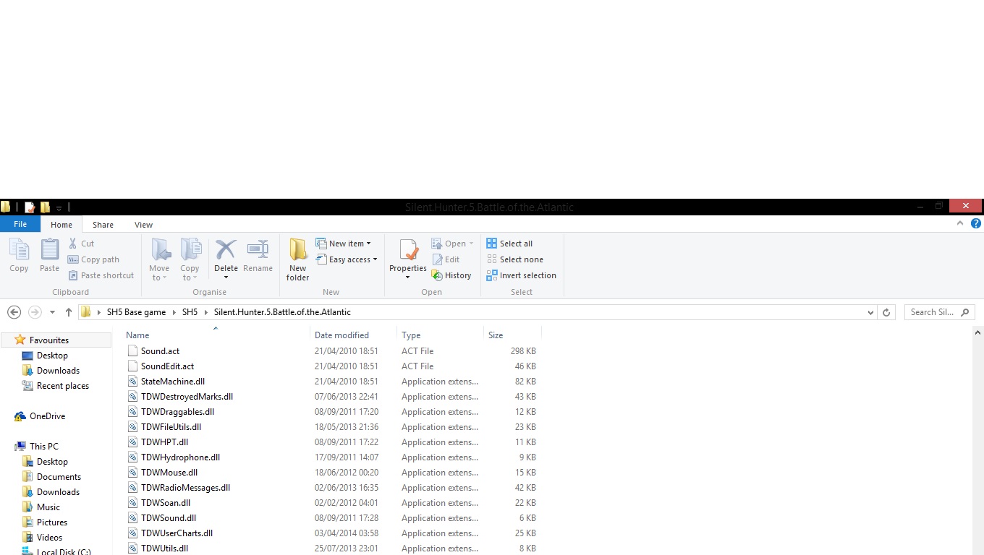Switch to the View ribbon tab
This screenshot has width=984, height=555.
click(x=143, y=225)
